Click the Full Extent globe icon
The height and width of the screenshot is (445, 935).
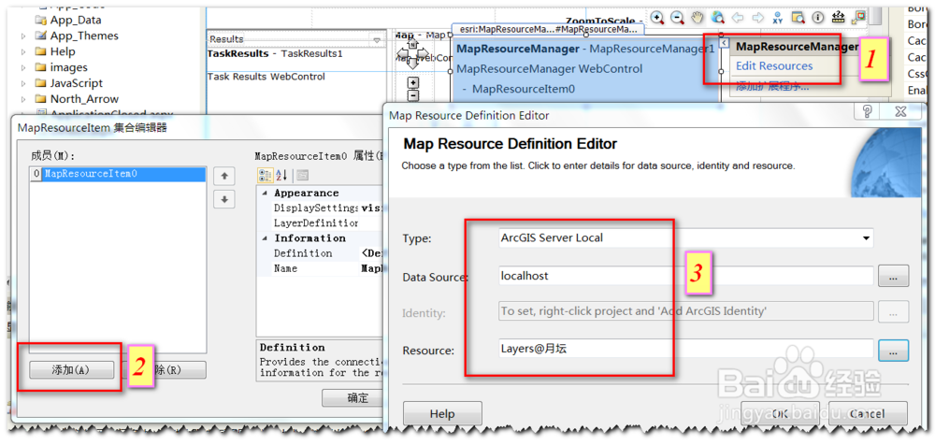tap(718, 18)
